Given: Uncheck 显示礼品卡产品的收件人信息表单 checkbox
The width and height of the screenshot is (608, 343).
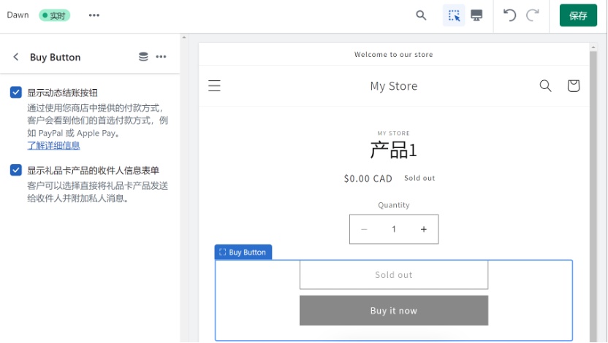Looking at the screenshot, I should point(15,170).
